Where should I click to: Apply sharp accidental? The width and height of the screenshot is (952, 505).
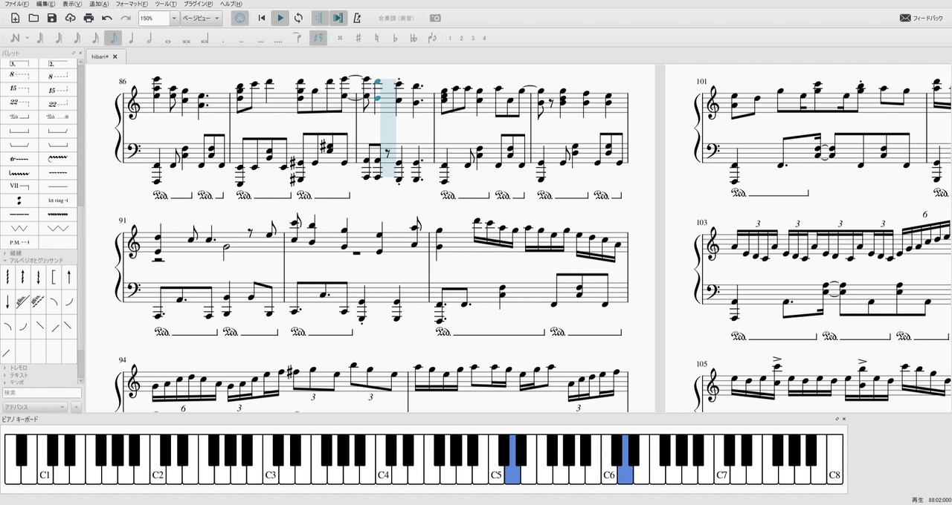(x=358, y=38)
